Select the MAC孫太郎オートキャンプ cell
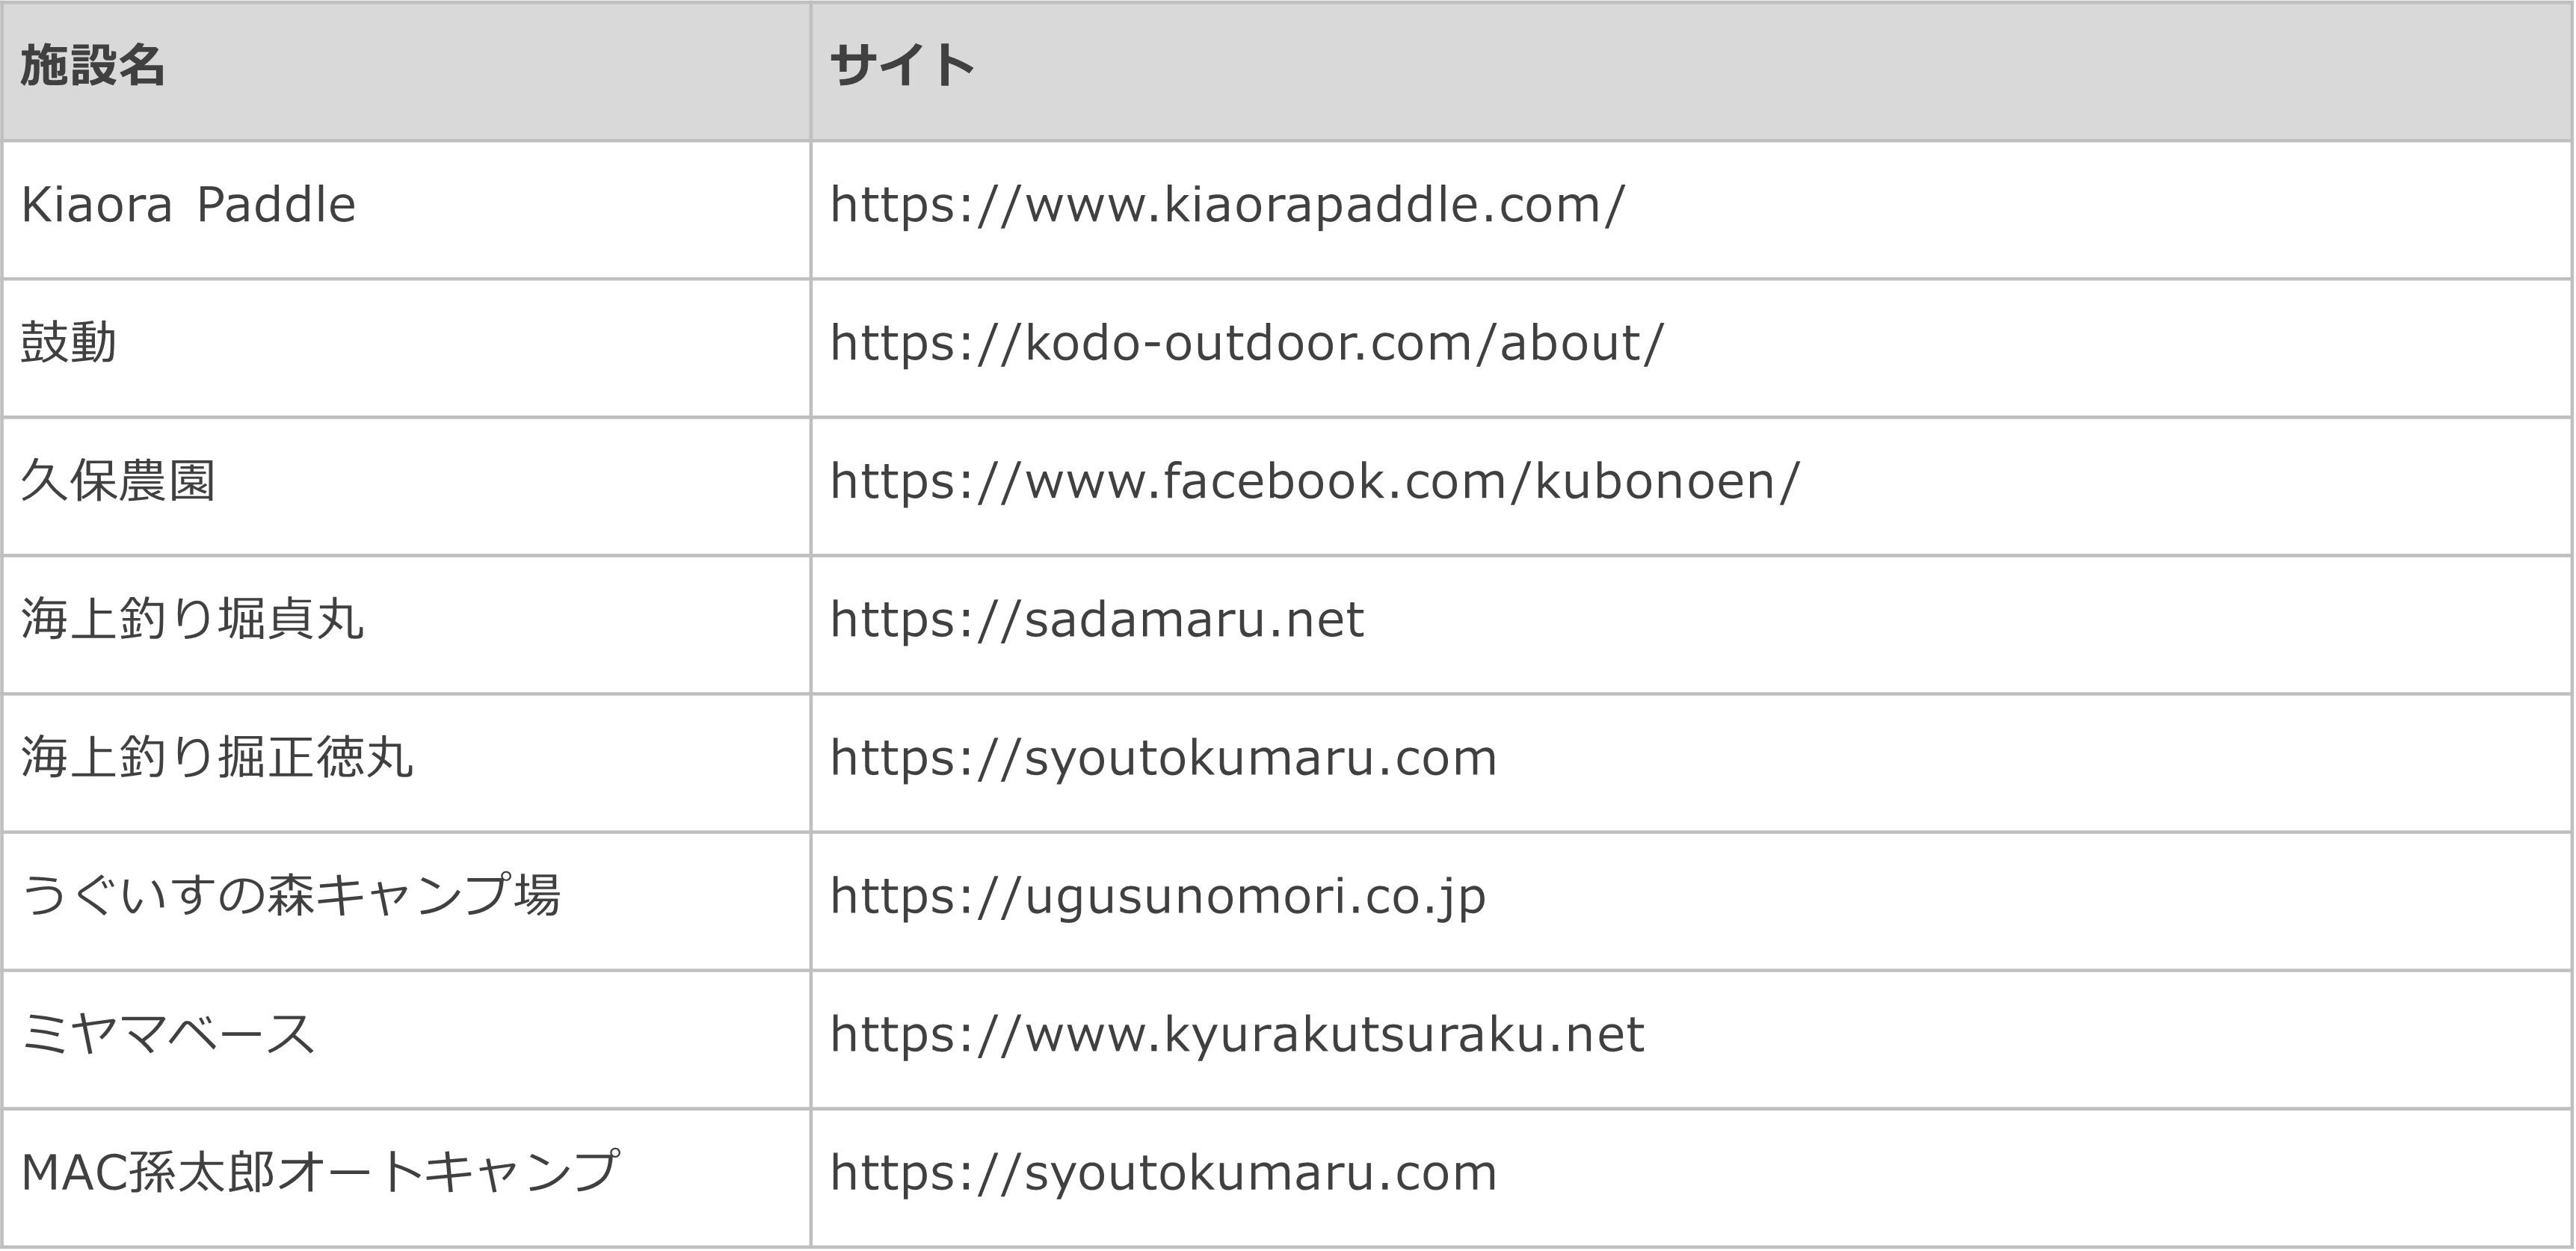The height and width of the screenshot is (1251, 2576). pyautogui.click(x=406, y=1177)
